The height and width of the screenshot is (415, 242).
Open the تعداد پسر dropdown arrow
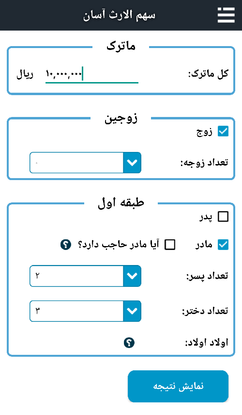click(x=132, y=276)
